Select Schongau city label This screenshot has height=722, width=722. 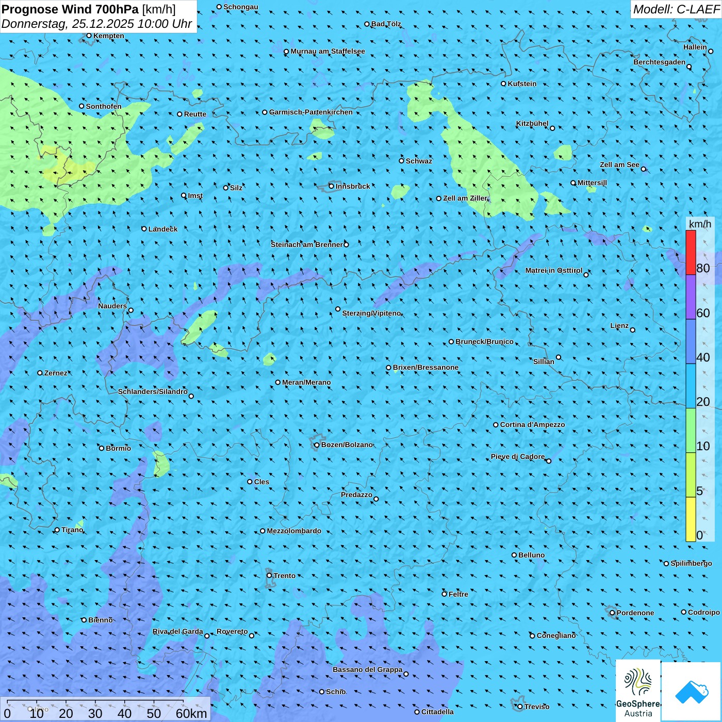pyautogui.click(x=241, y=7)
